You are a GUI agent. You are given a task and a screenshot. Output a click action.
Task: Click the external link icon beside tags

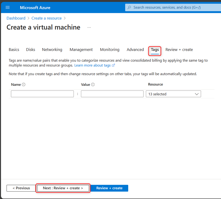click(113, 65)
